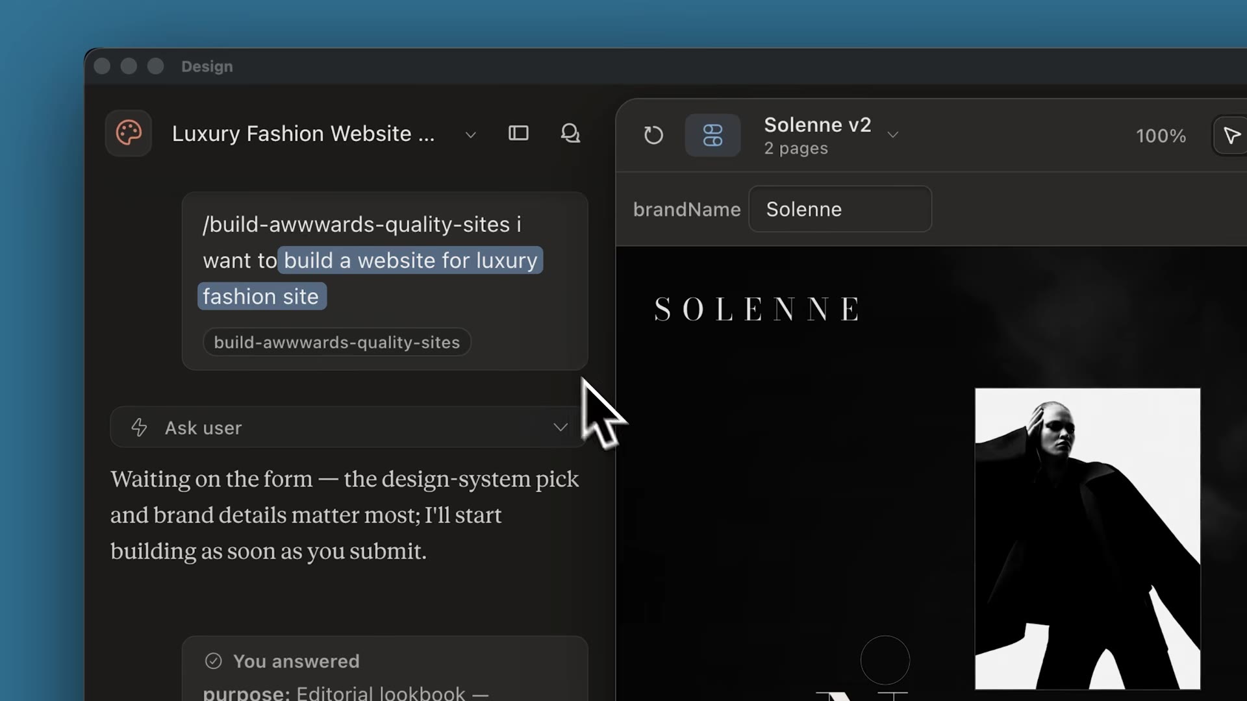Click the '2 pages' subtitle text
Image resolution: width=1247 pixels, height=701 pixels.
coord(796,148)
